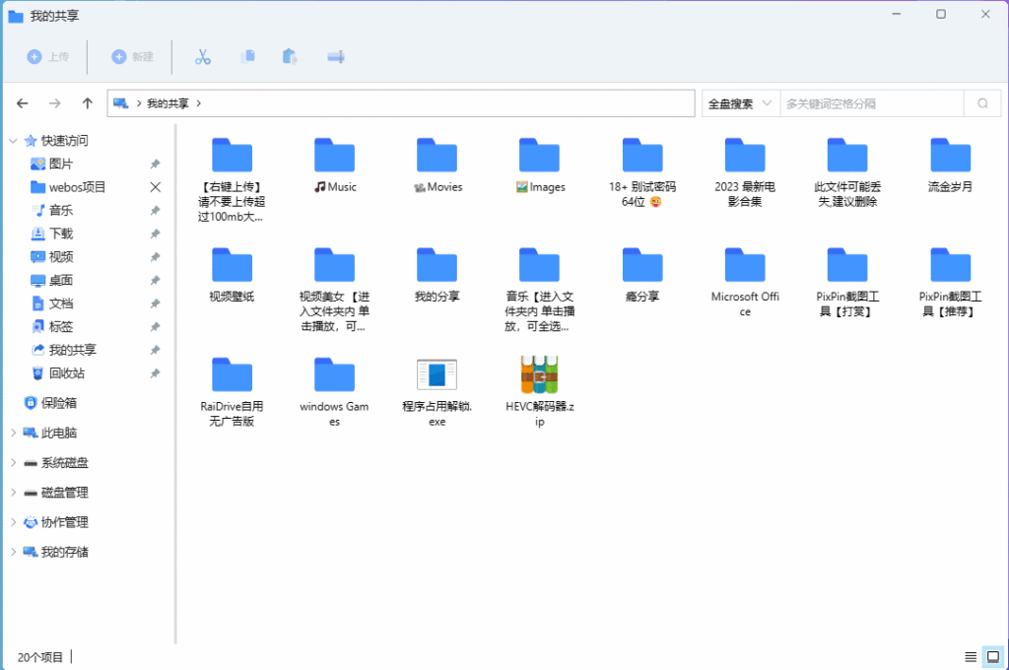Screen dimensions: 1009x670
Task: Switch to list view in status bar
Action: click(971, 656)
